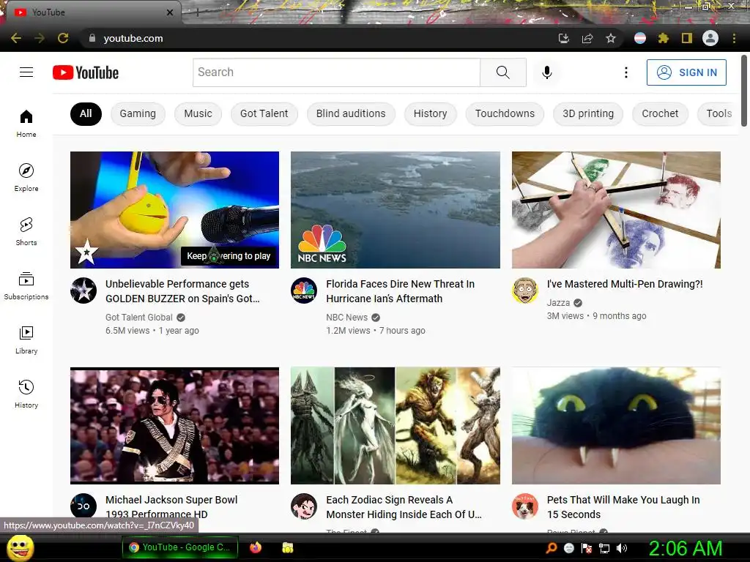750x562 pixels.
Task: Open Library in sidebar
Action: (26, 340)
